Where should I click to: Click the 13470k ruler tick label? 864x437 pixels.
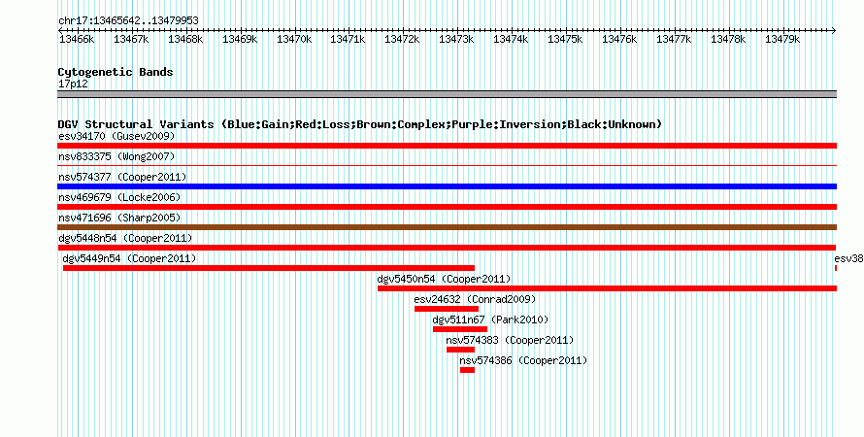pos(294,39)
